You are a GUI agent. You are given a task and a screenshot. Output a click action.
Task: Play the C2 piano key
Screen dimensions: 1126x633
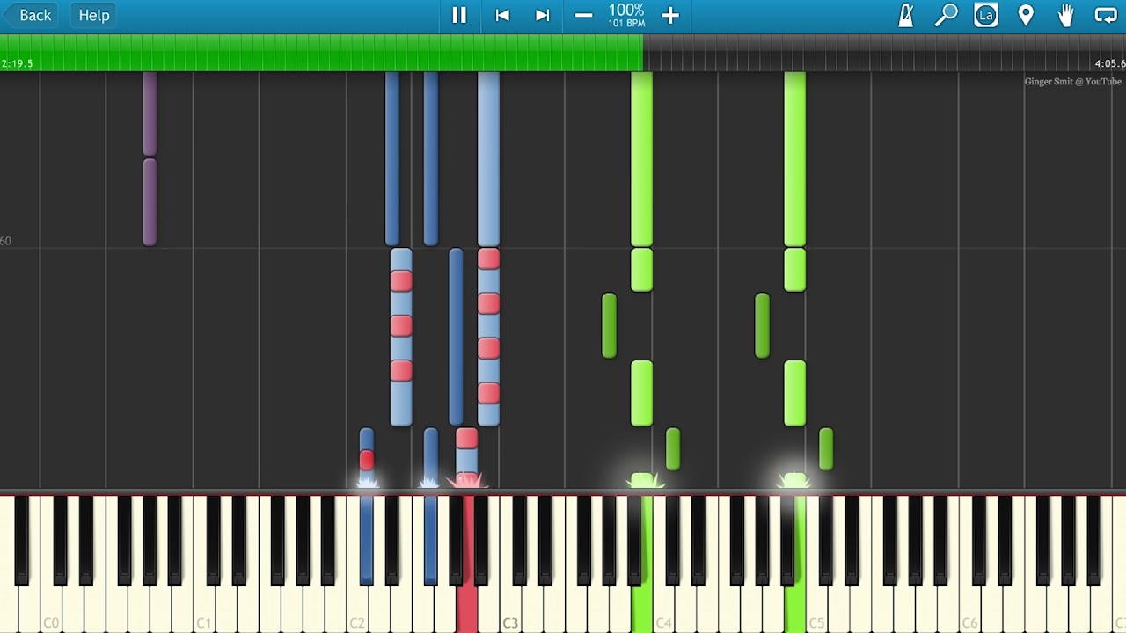(x=357, y=608)
